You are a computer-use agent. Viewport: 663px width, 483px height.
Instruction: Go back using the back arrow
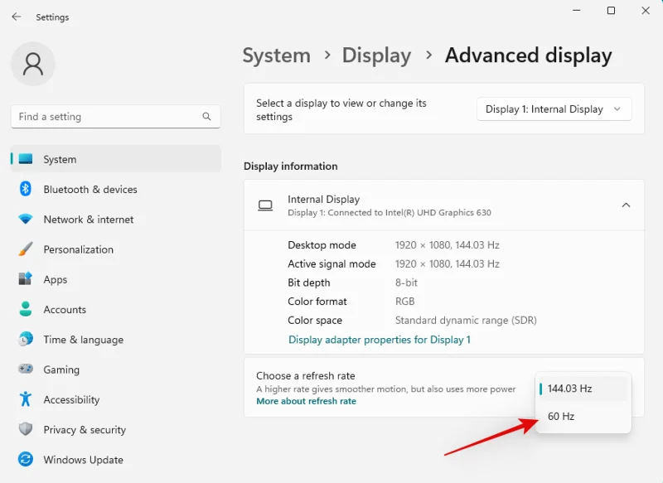(17, 17)
